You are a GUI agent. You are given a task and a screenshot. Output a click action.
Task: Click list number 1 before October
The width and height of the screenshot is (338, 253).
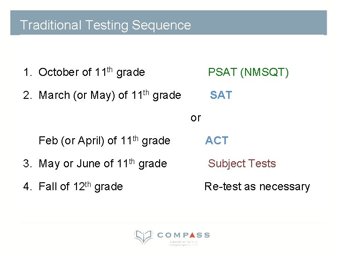click(x=27, y=72)
